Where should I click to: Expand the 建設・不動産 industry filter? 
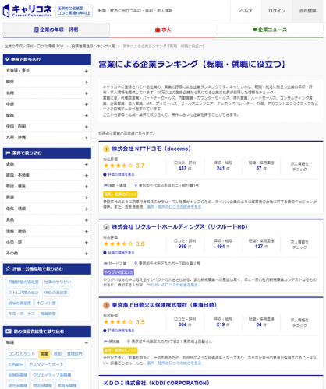coord(47,175)
